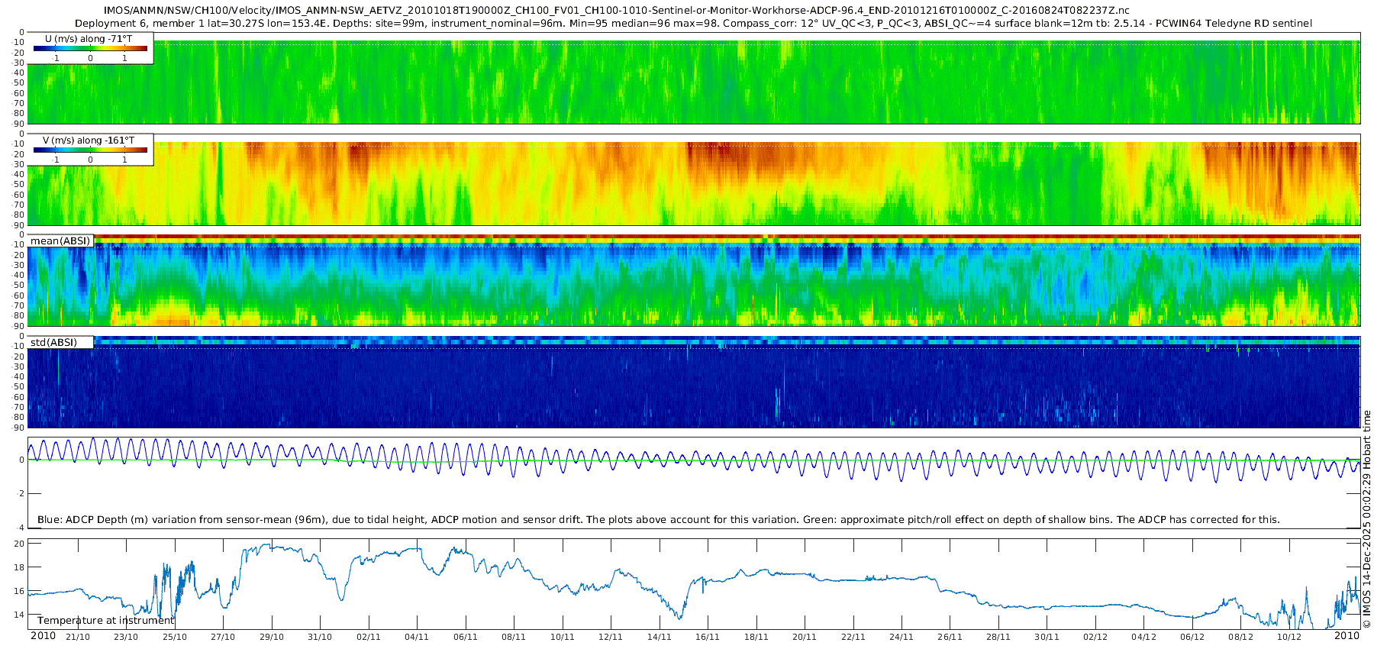Image resolution: width=1374 pixels, height=649 pixels.
Task: Select the 26/11 date tick label
Action: [x=950, y=637]
